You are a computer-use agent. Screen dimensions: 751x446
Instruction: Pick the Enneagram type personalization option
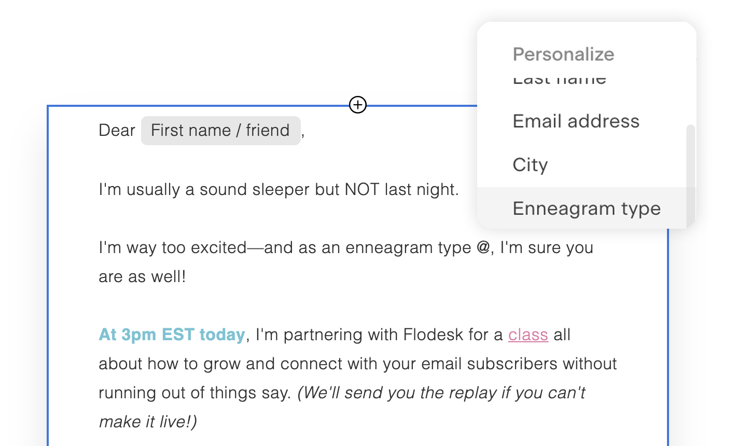tap(586, 208)
